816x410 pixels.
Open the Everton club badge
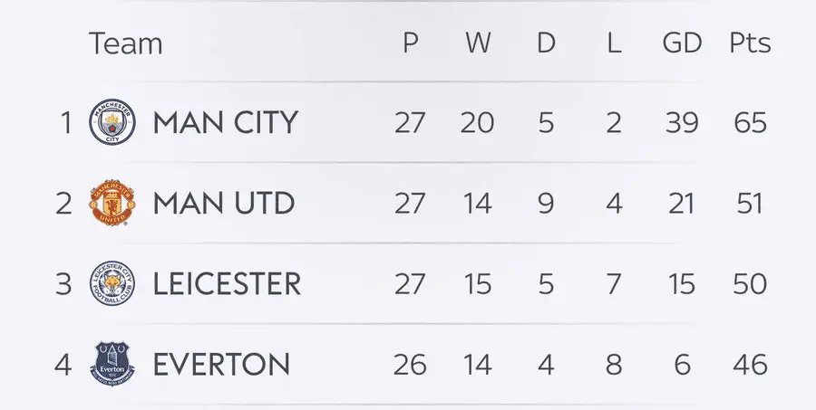tap(112, 365)
